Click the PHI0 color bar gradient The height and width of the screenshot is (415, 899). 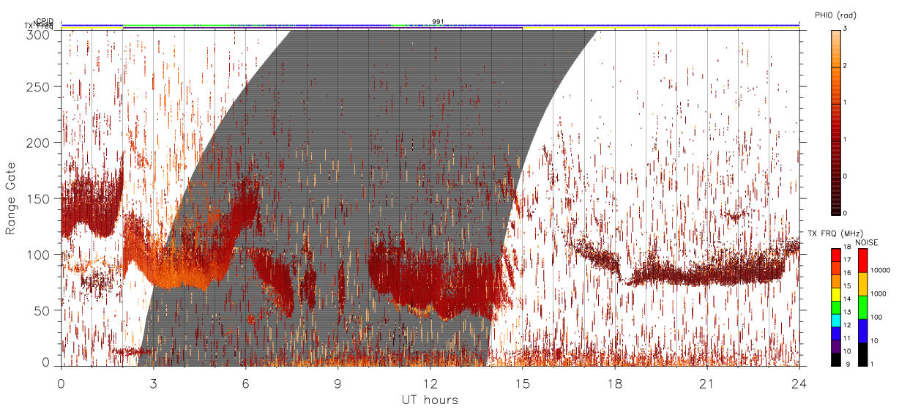tap(835, 121)
